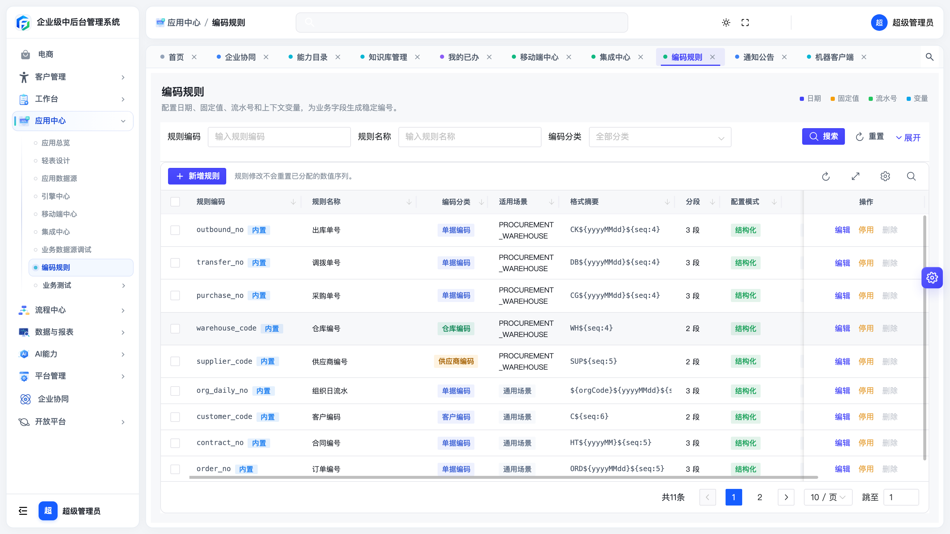
Task: Close the 能力目录 tab
Action: pyautogui.click(x=338, y=57)
